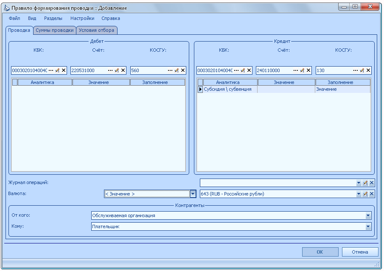Screen dimensions: 384x271
Task: Minimize the Правило формирования проводки window
Action: (x=344, y=7)
